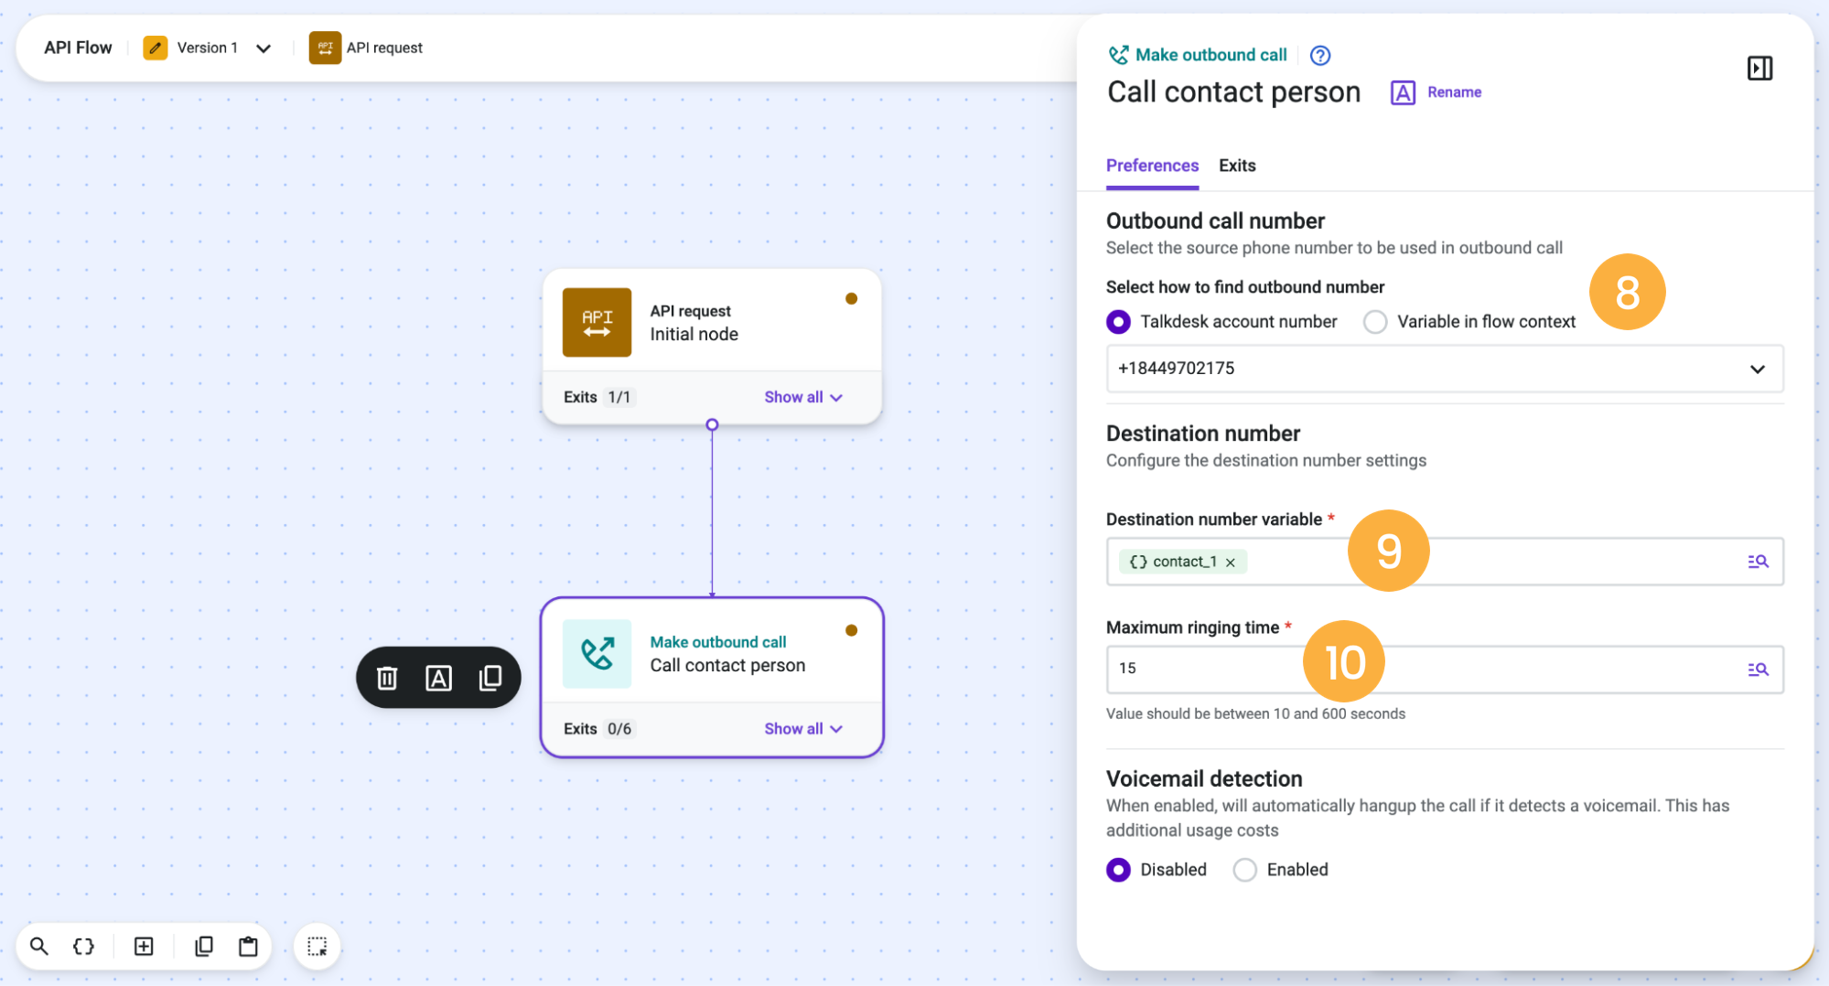Click the copy icon in bottom toolbar
1829x986 pixels.
[204, 946]
